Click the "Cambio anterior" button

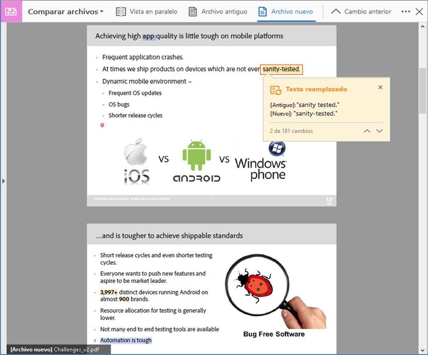[x=360, y=11]
